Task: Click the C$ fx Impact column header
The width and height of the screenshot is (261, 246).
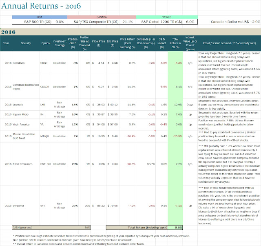Action: pyautogui.click(x=161, y=43)
